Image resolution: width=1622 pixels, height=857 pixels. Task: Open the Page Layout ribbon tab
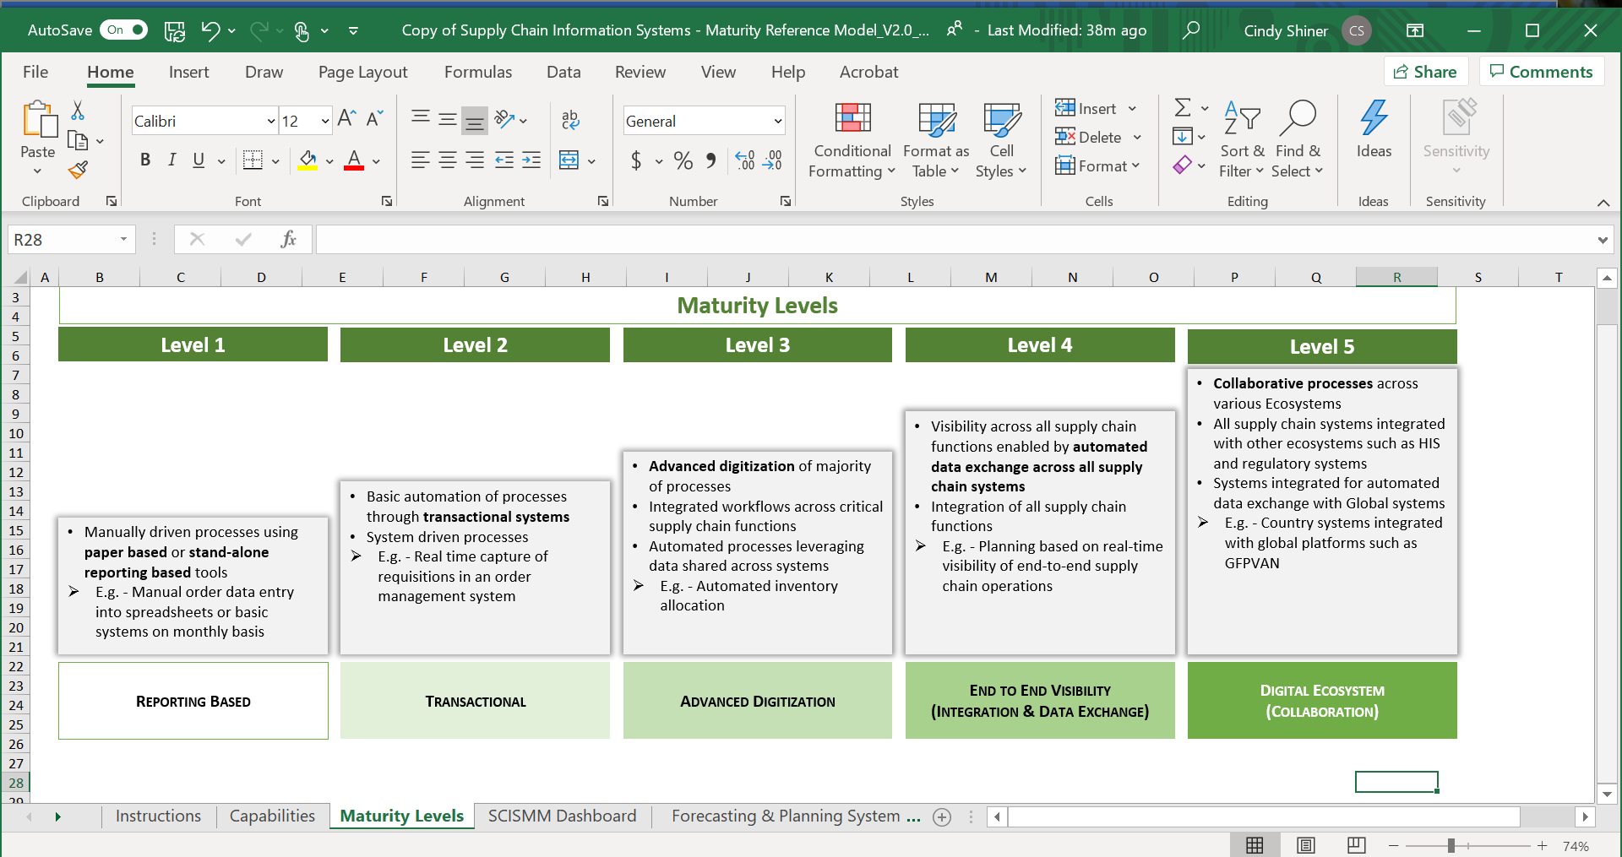pyautogui.click(x=362, y=73)
